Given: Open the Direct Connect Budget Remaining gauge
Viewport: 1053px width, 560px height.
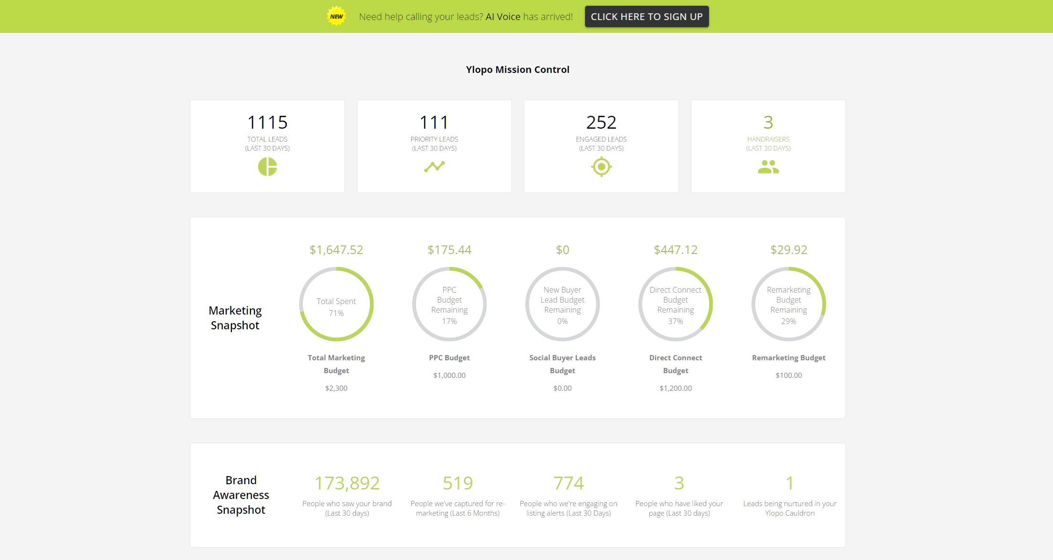Looking at the screenshot, I should [x=675, y=304].
